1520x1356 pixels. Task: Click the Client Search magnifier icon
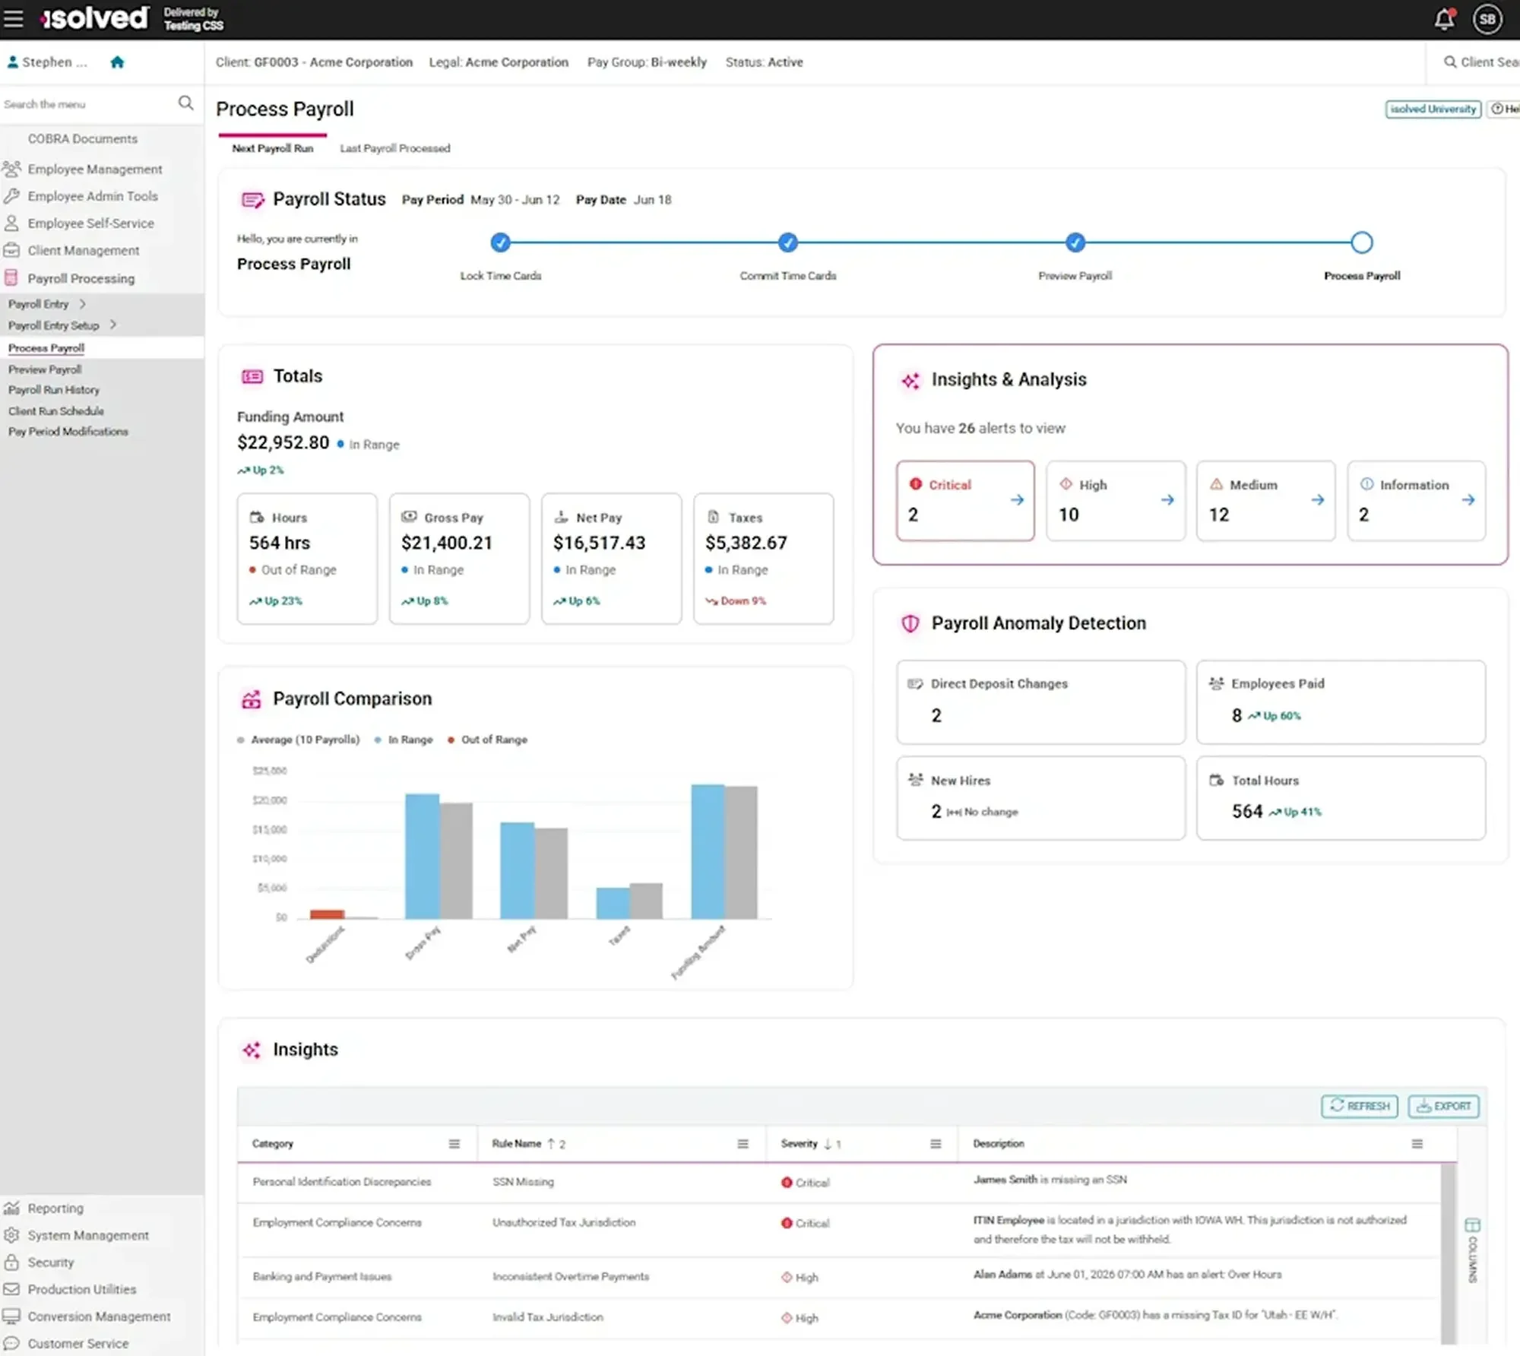[x=1450, y=62]
